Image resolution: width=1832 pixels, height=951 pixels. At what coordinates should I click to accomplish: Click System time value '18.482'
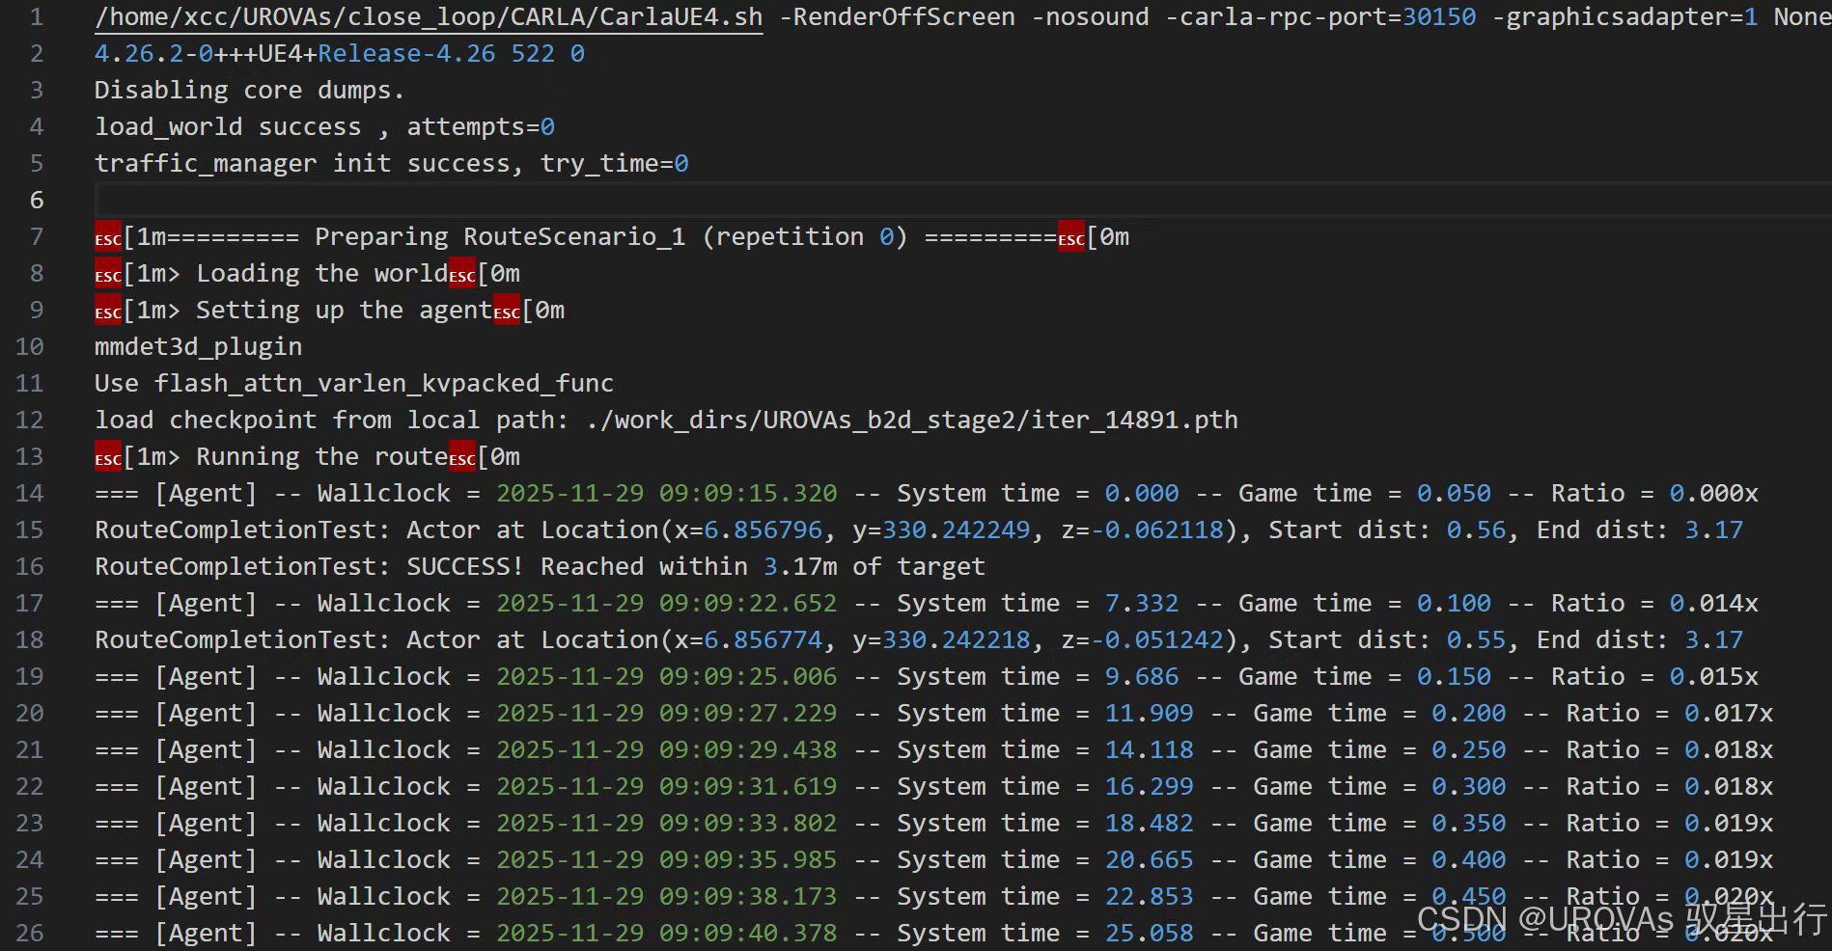(1150, 824)
